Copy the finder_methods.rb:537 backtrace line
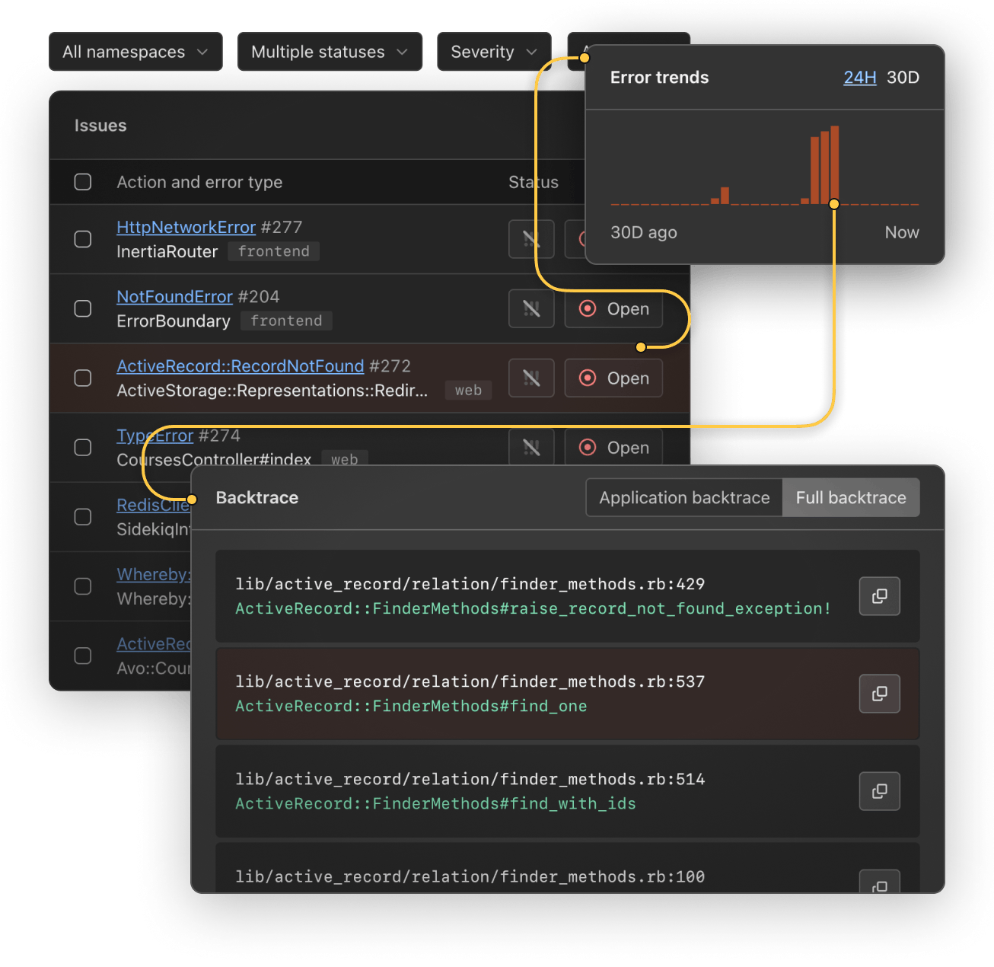The width and height of the screenshot is (994, 967). click(879, 693)
